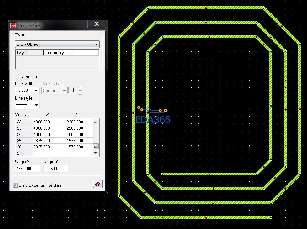Click empty Y cell of vertex row 27
Viewport: 307px width, 229px height.
pos(79,153)
